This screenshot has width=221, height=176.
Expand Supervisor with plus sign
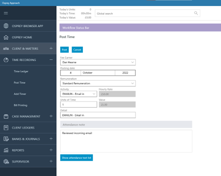coord(51,161)
